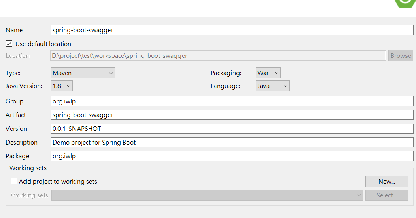This screenshot has height=218, width=416.
Task: Expand the Packaging War dropdown
Action: point(268,73)
